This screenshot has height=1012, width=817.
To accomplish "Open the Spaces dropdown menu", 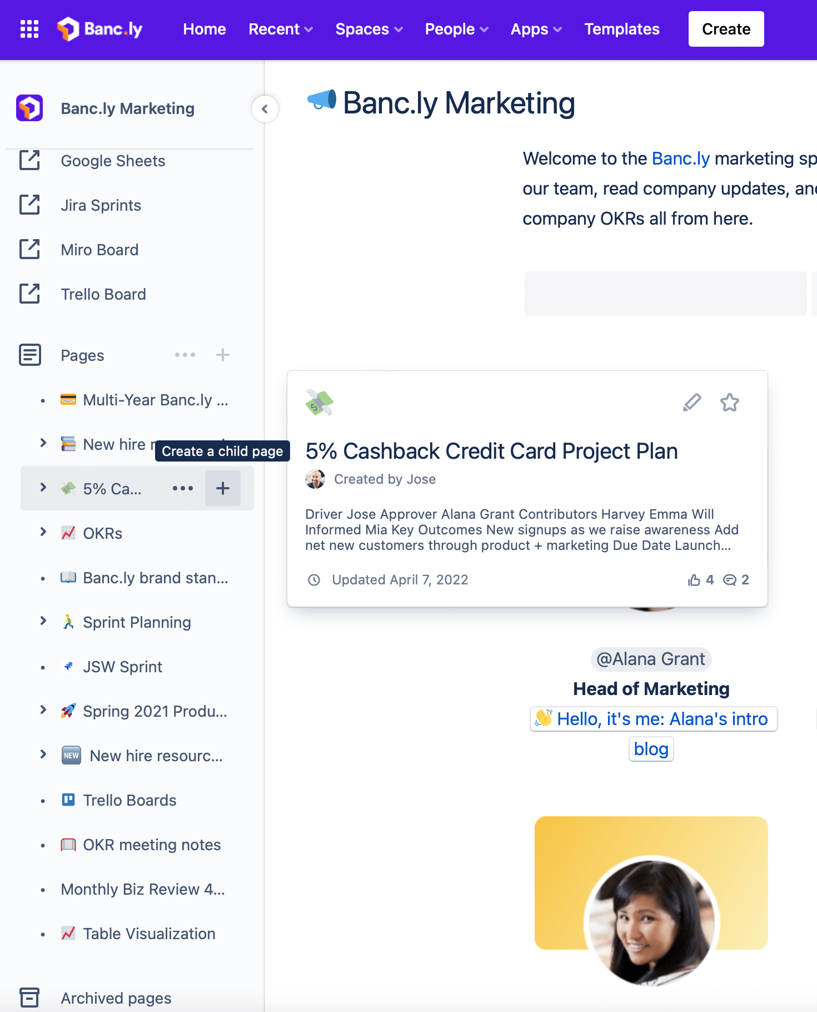I will point(369,29).
